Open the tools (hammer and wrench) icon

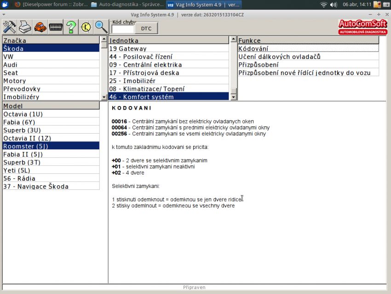pyautogui.click(x=10, y=27)
